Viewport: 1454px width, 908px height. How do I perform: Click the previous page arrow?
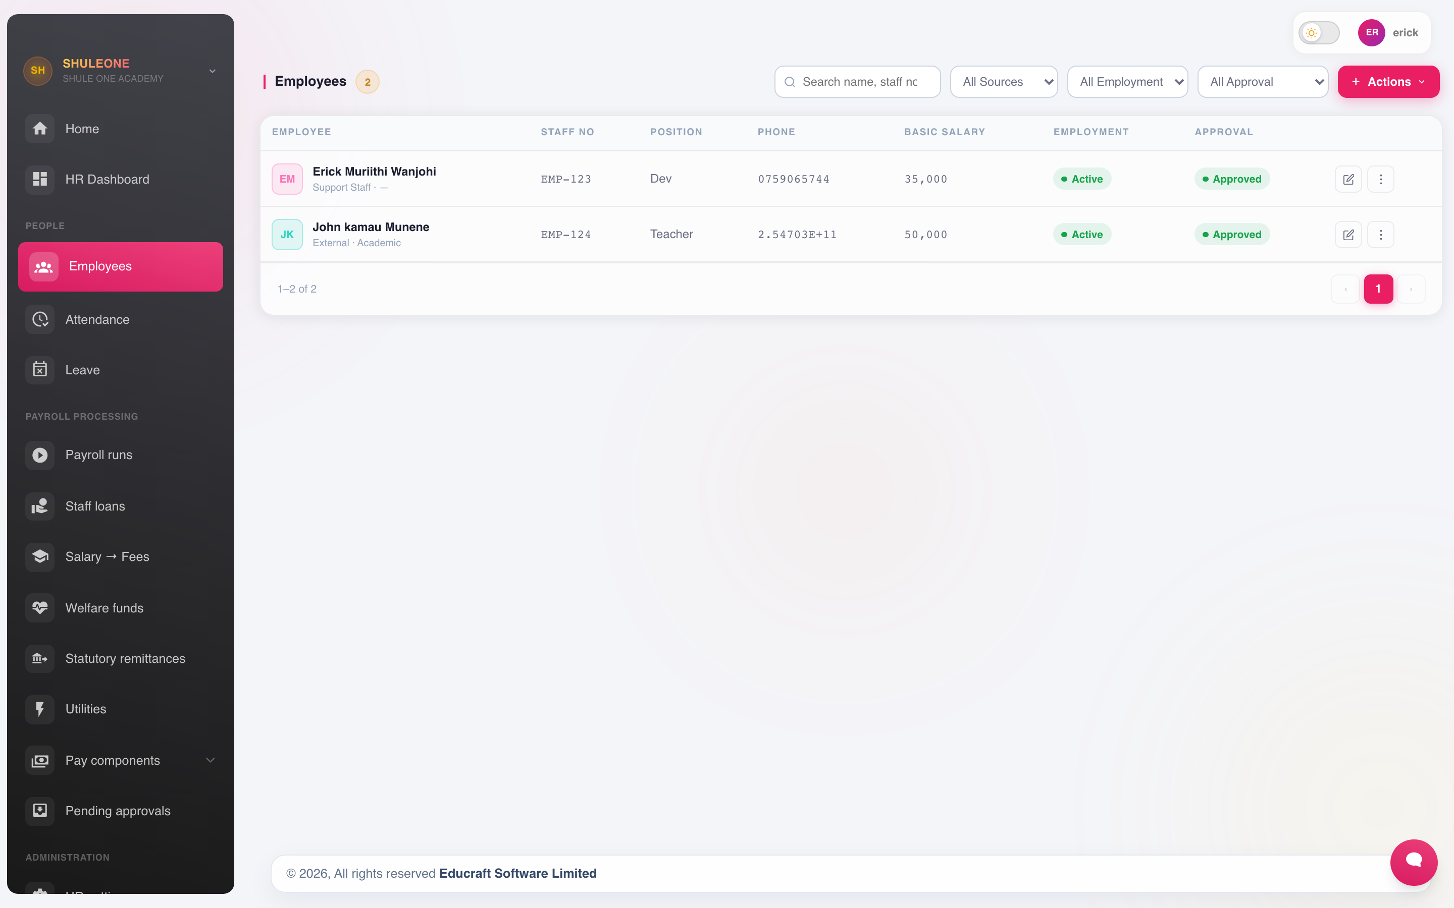(1346, 289)
